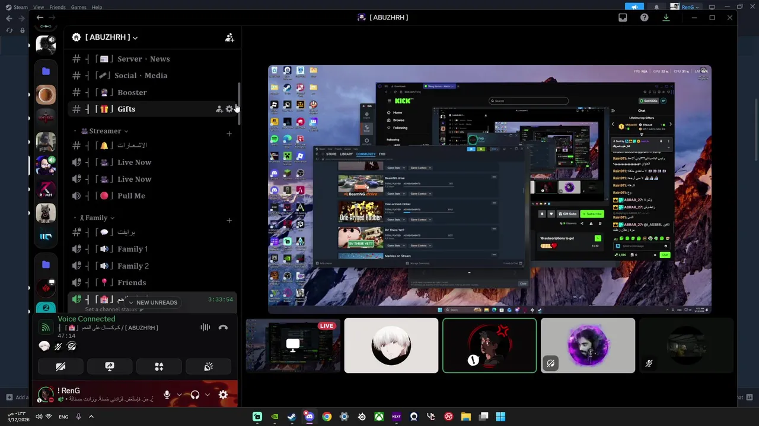Screen dimensions: 759x426
Task: Open the View menu in Steam window
Action: 39,7
